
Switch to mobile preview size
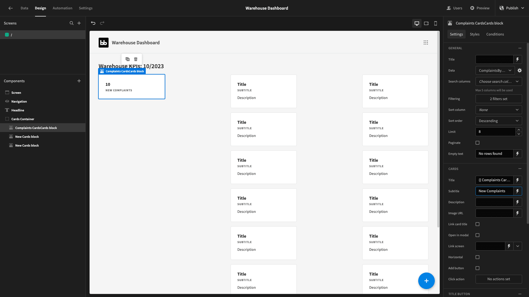point(436,23)
